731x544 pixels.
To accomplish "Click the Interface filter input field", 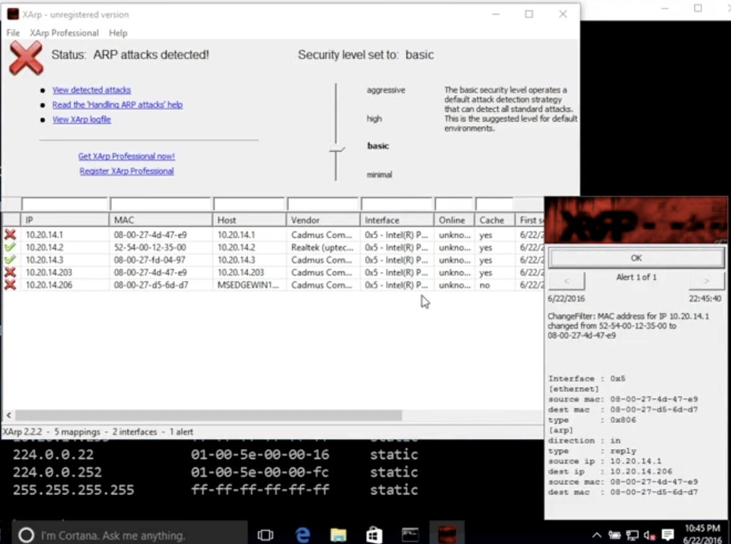I will (397, 204).
